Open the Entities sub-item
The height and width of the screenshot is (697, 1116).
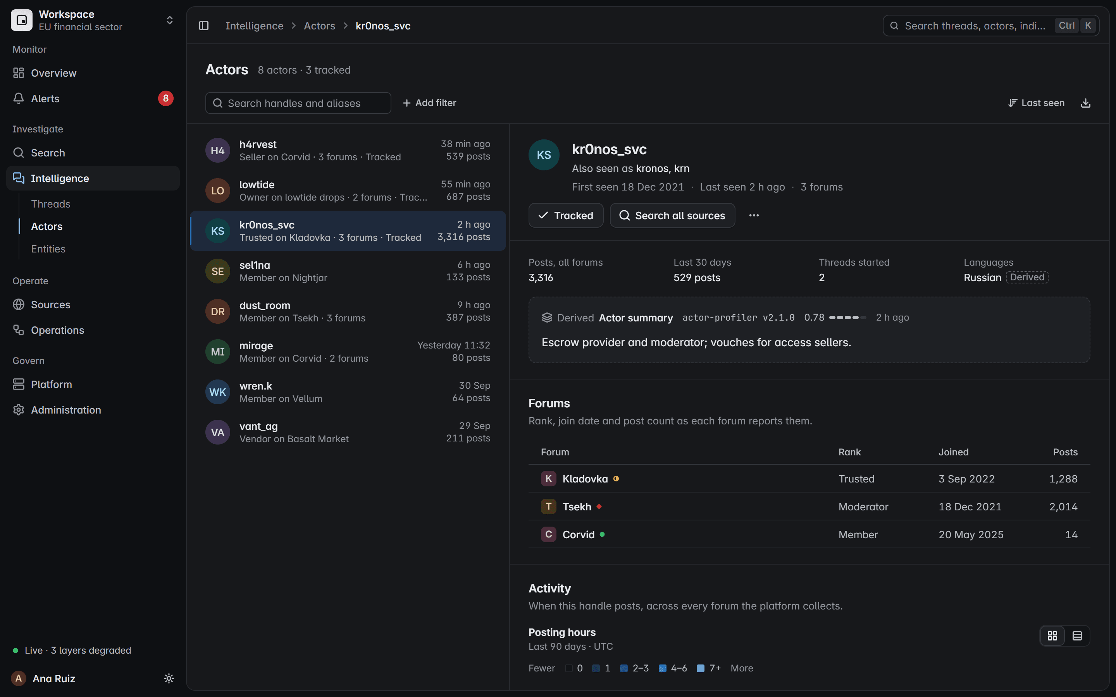pos(48,249)
